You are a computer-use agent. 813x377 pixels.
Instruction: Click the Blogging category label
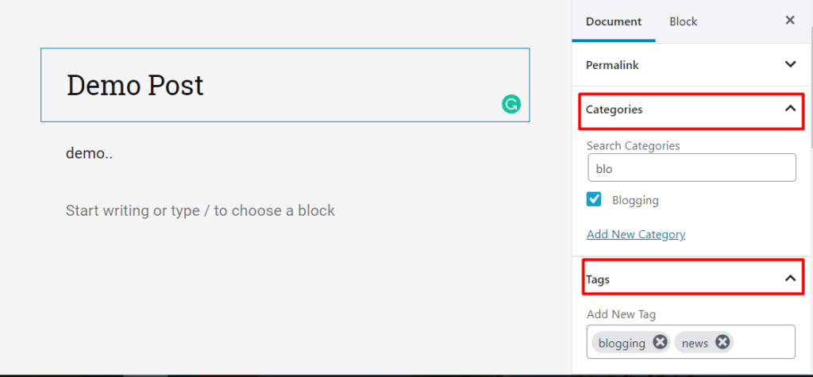(x=635, y=200)
